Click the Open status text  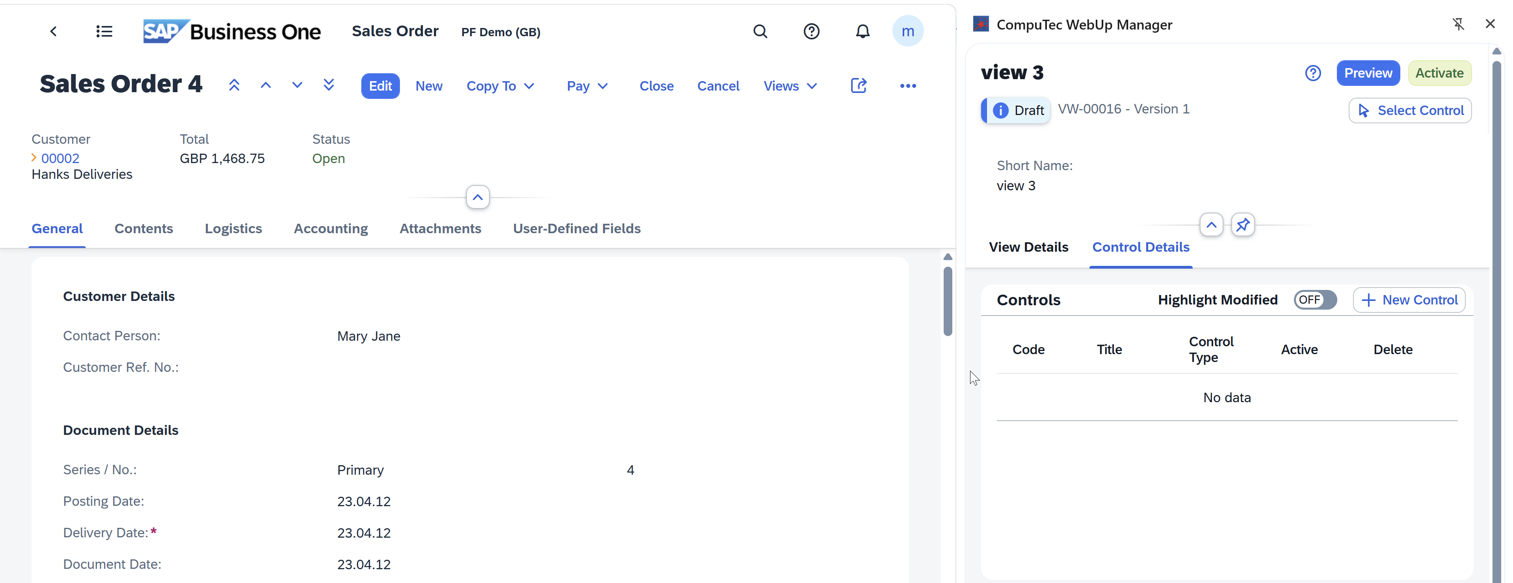click(328, 158)
